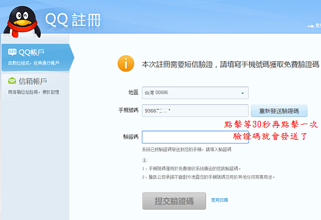Click the QQ penguin mascot logo
Viewport: 321px width, 220px height.
pos(22,22)
